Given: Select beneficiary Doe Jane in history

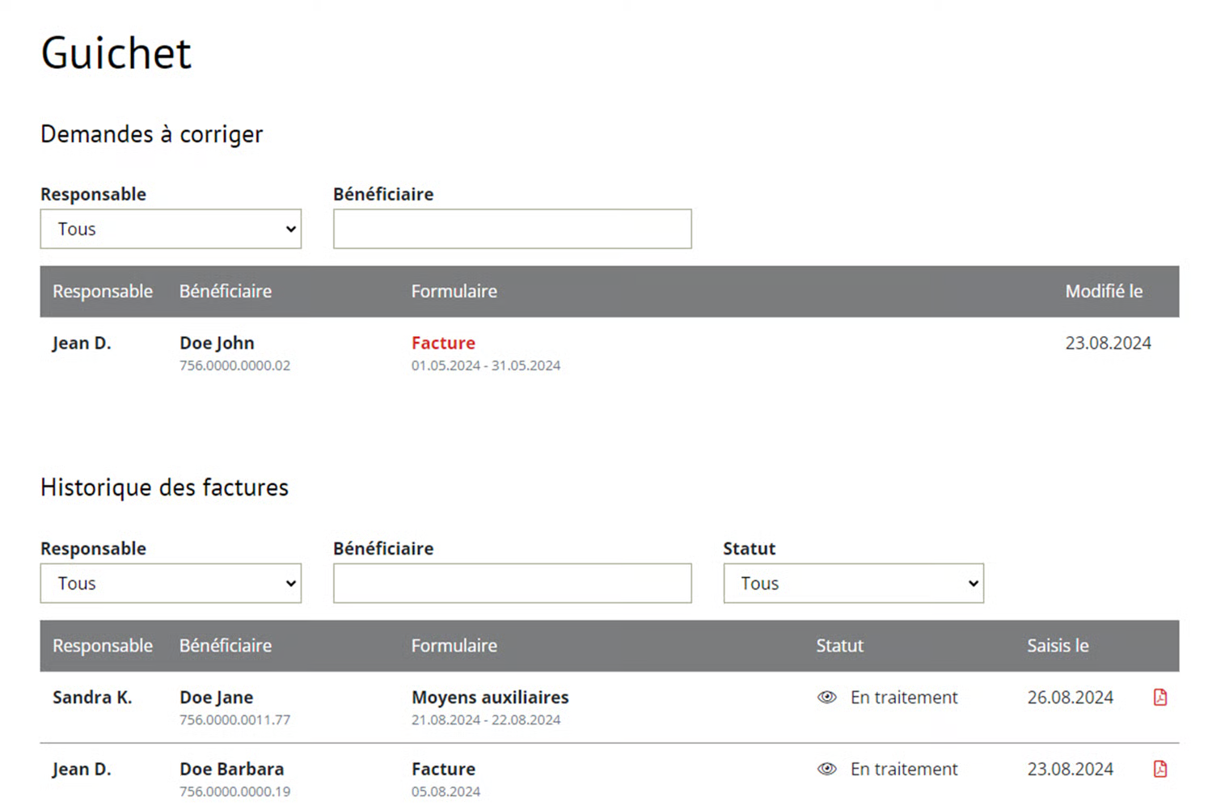Looking at the screenshot, I should [216, 698].
